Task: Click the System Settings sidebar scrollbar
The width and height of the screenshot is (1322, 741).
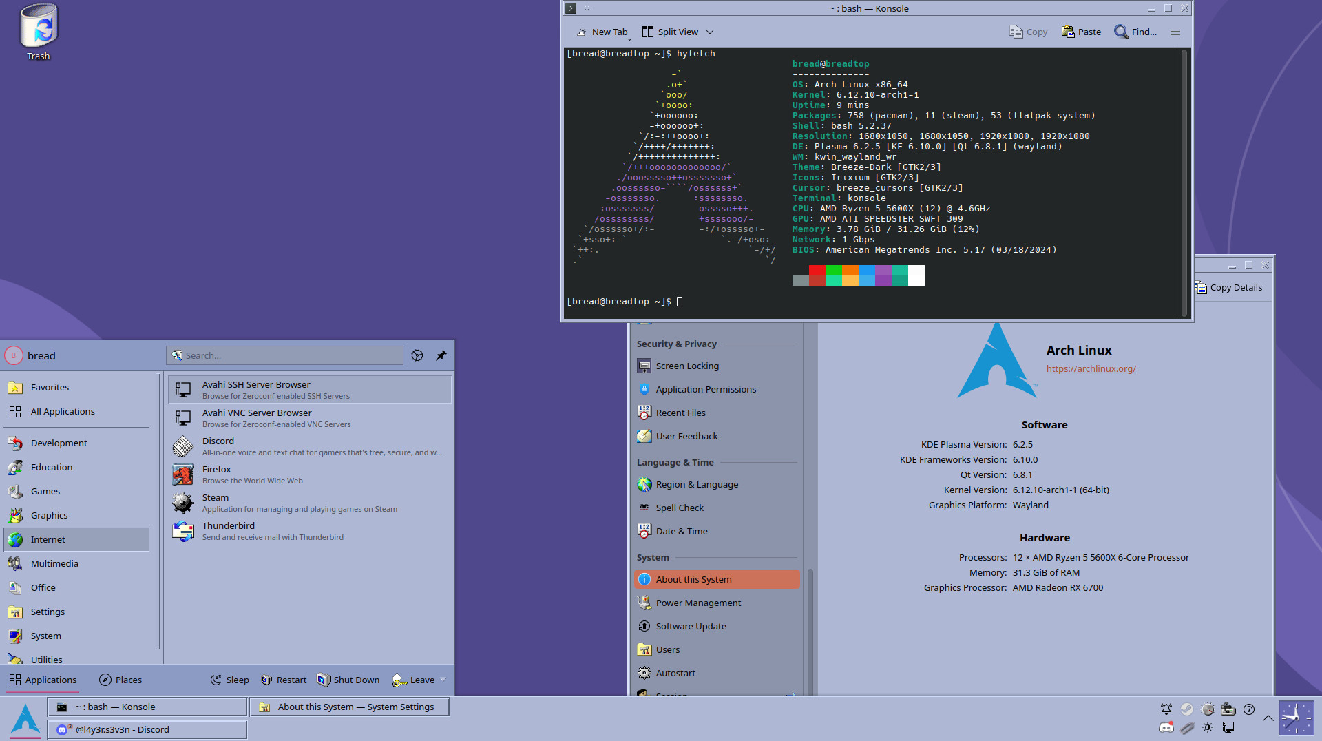Action: point(810,630)
